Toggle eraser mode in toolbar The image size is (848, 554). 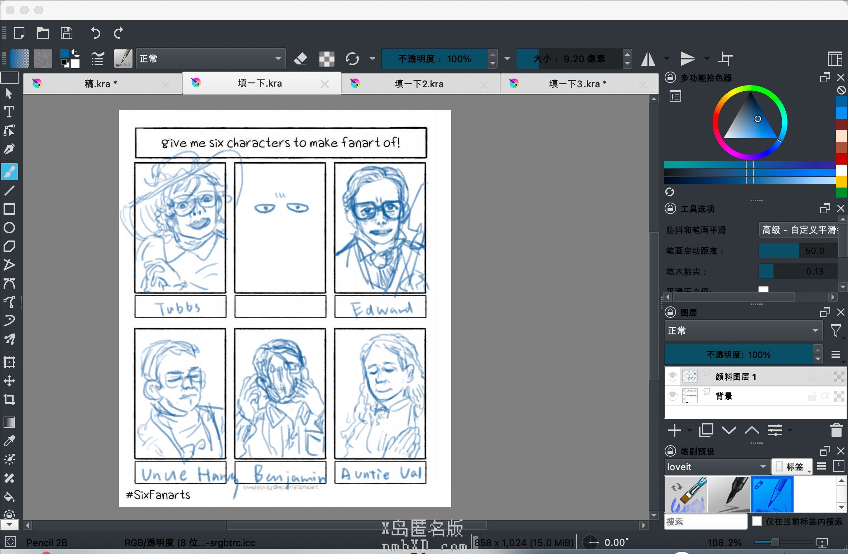pyautogui.click(x=300, y=59)
